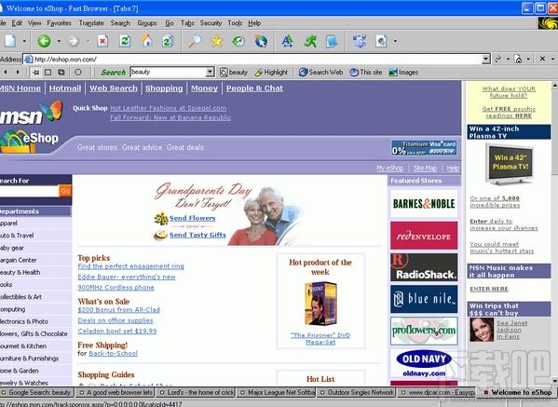Click the Translate letter A icon
Screen dimensions: 558x407
tap(287, 41)
